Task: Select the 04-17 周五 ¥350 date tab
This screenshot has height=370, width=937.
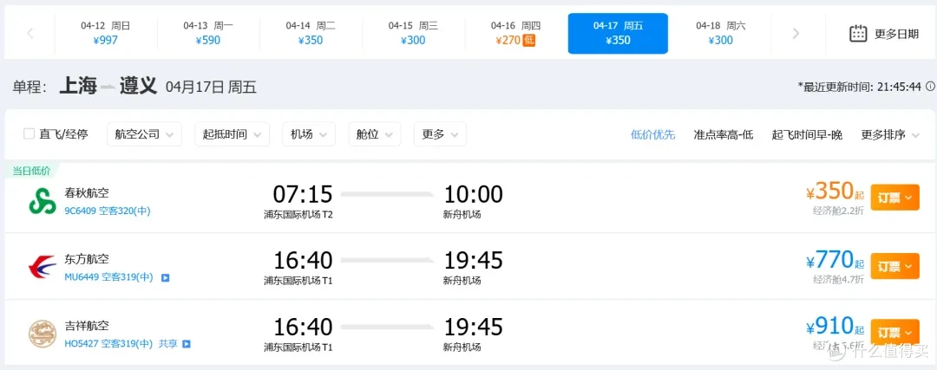Action: click(618, 34)
